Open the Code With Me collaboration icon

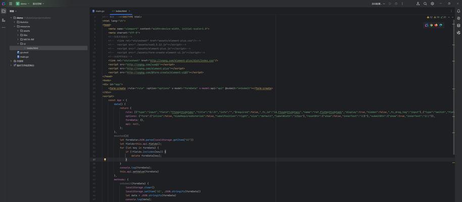pyautogui.click(x=418, y=4)
